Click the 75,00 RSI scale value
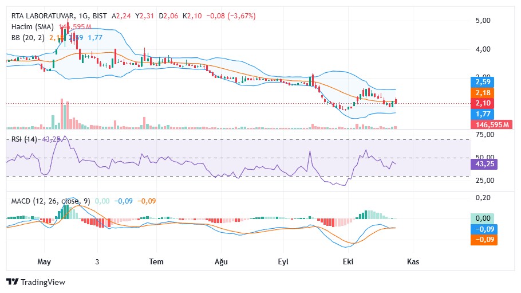 485,135
